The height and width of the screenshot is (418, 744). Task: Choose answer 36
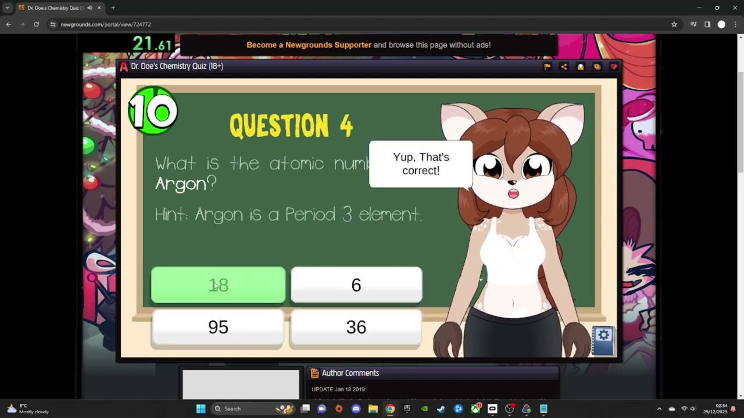pyautogui.click(x=356, y=327)
